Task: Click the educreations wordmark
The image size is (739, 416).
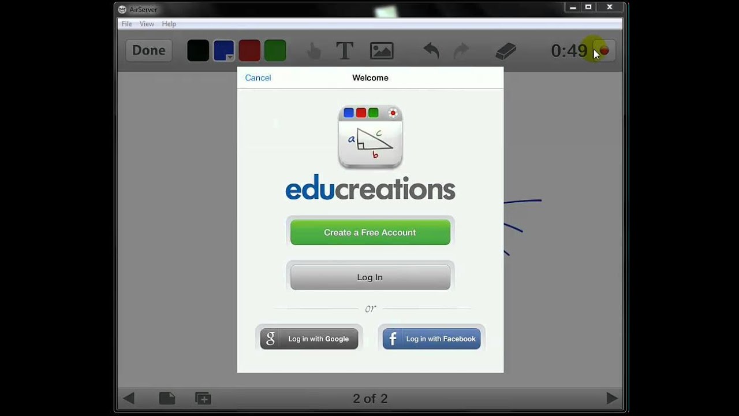Action: coord(370,188)
